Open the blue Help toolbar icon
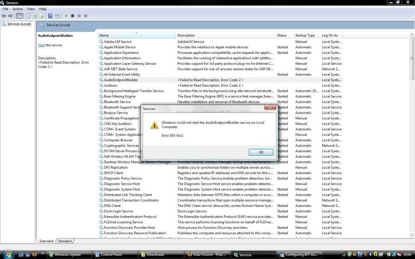Screen dimensions: 415x259 click(x=50, y=16)
